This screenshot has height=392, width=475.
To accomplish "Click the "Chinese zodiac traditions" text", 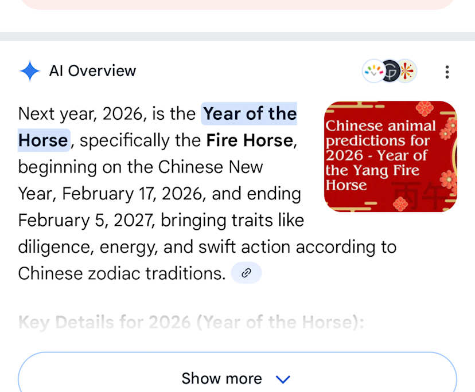I will coord(122,273).
